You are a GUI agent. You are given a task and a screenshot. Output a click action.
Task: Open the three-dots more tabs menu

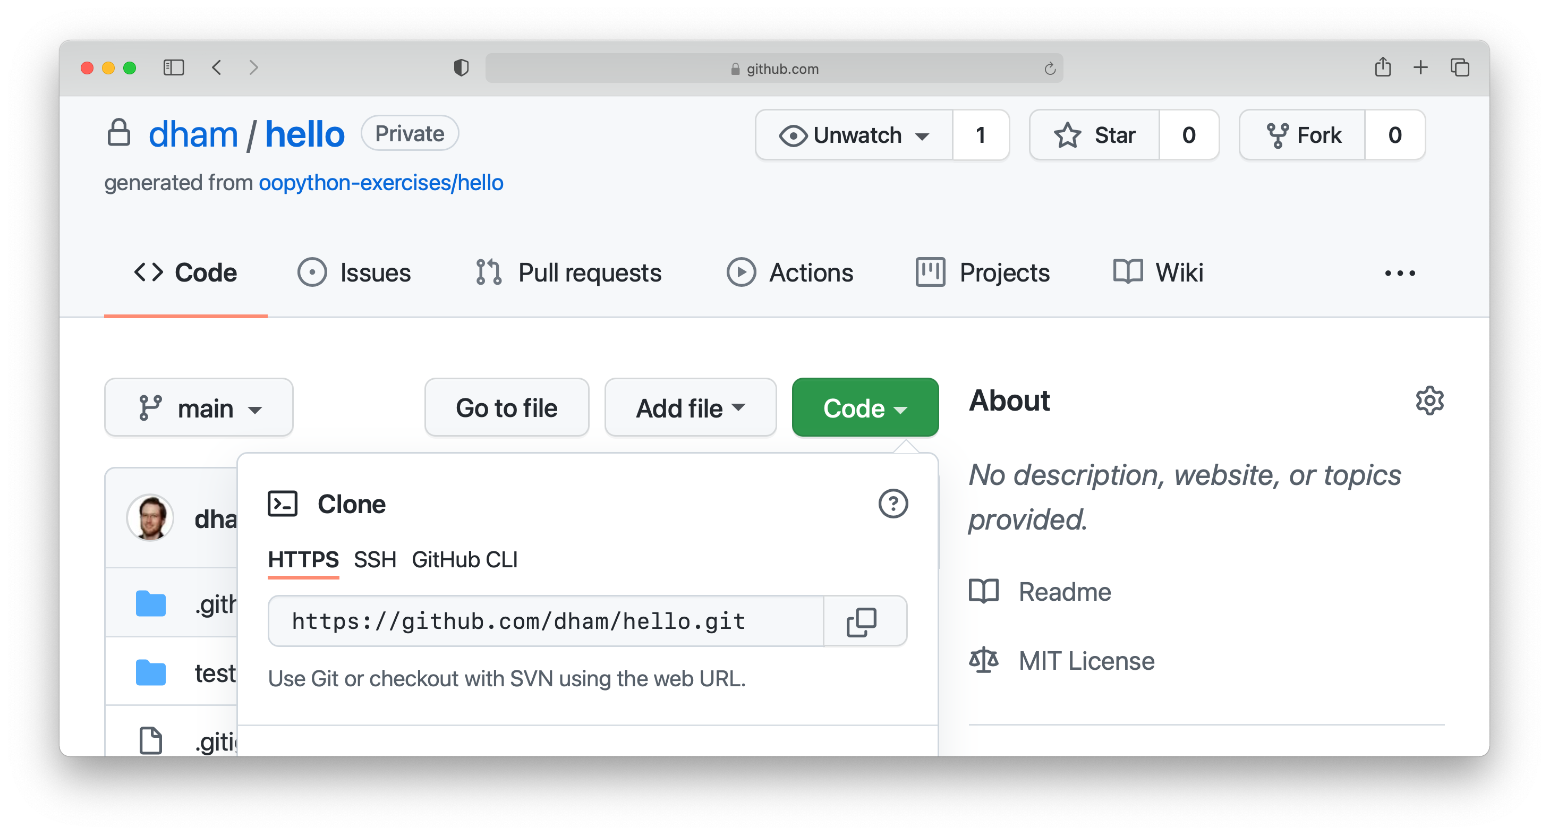[x=1399, y=274]
